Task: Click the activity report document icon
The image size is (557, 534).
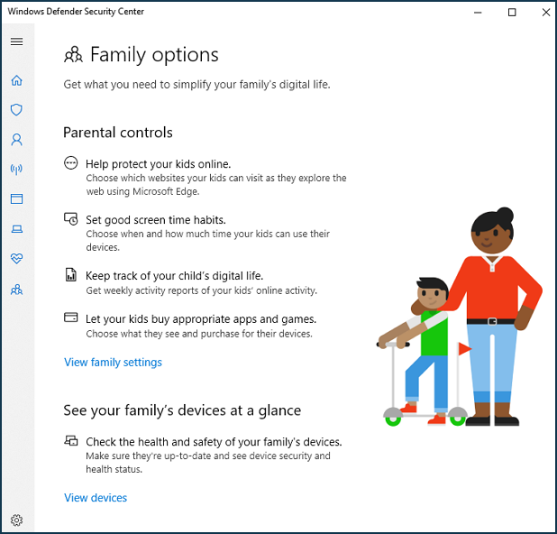Action: click(x=70, y=274)
